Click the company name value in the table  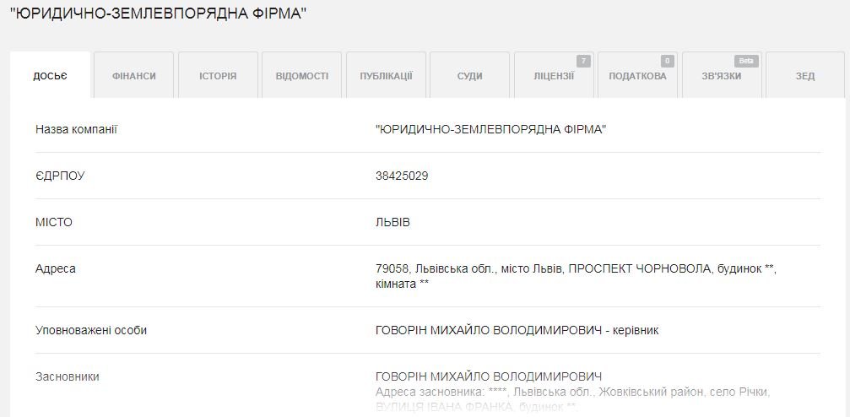tap(490, 130)
